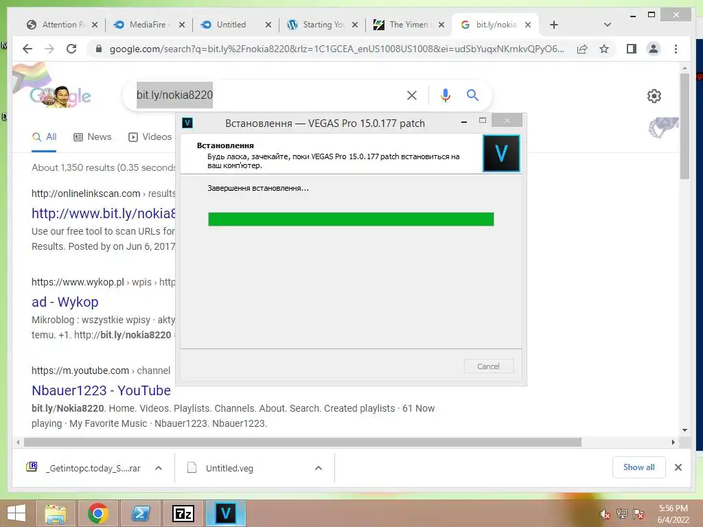Switch to the Starting You WordPress tab
703x527 pixels.
tap(323, 25)
